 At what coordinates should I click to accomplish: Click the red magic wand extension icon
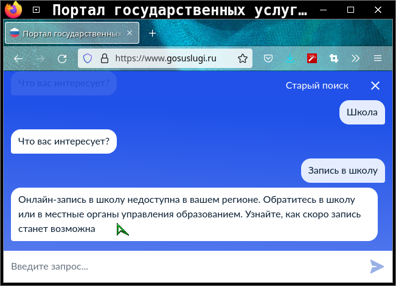312,58
